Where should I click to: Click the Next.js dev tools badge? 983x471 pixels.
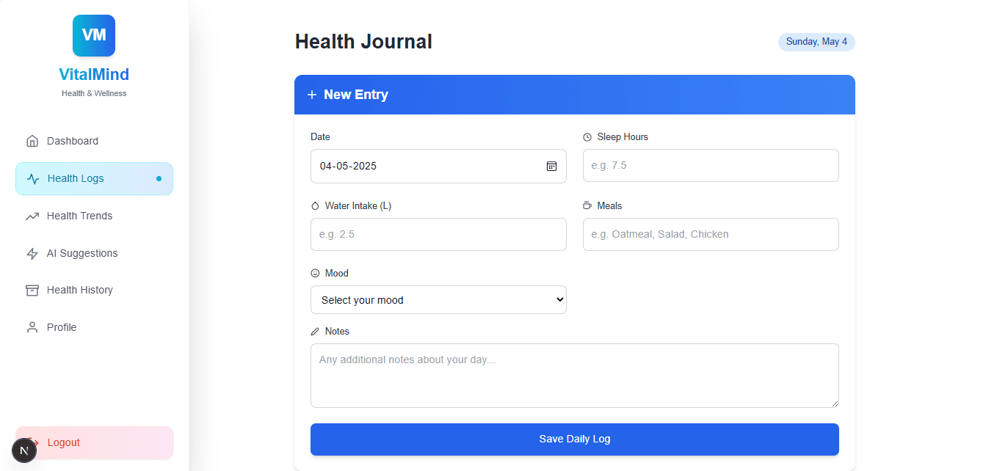point(24,450)
